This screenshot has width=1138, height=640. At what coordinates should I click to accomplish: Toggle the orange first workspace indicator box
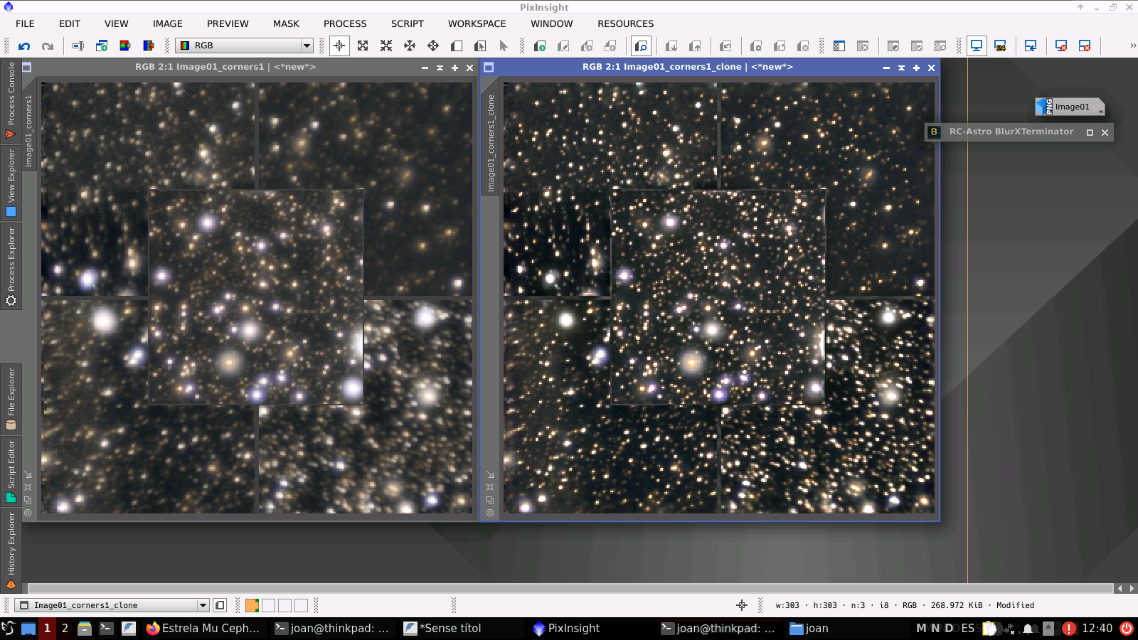pyautogui.click(x=252, y=605)
